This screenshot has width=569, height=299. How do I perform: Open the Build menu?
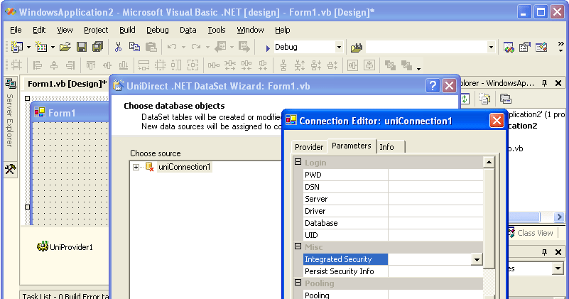[x=127, y=30]
